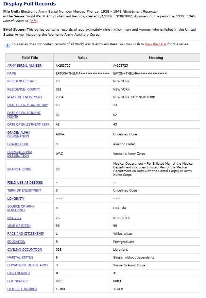Open DATE OF ENLISTMENT DAY link
Screen dimensions: 206x298
28,105
